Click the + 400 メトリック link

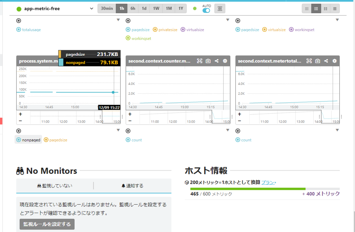click(321, 194)
